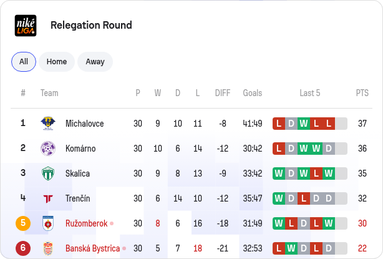Click orange position 5 badge
383x259 pixels.
[x=23, y=223]
